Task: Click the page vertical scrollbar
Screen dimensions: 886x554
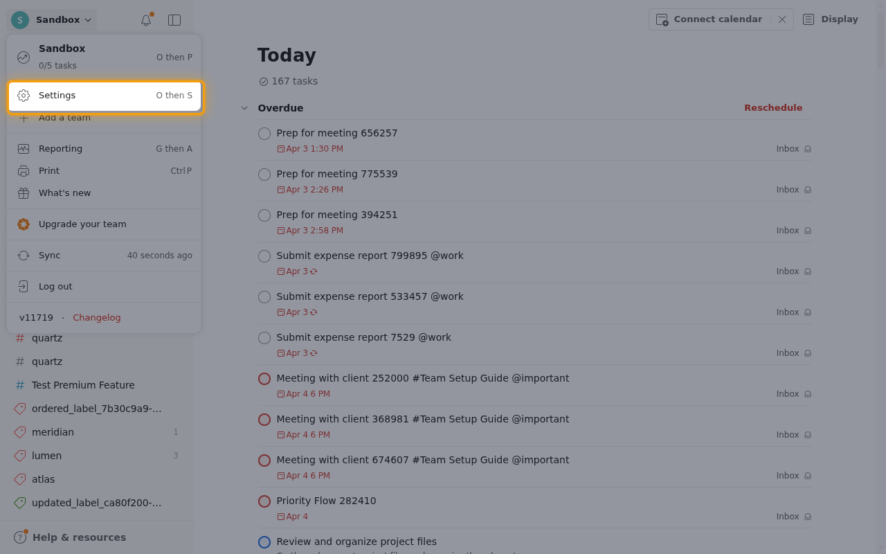Action: 880,40
